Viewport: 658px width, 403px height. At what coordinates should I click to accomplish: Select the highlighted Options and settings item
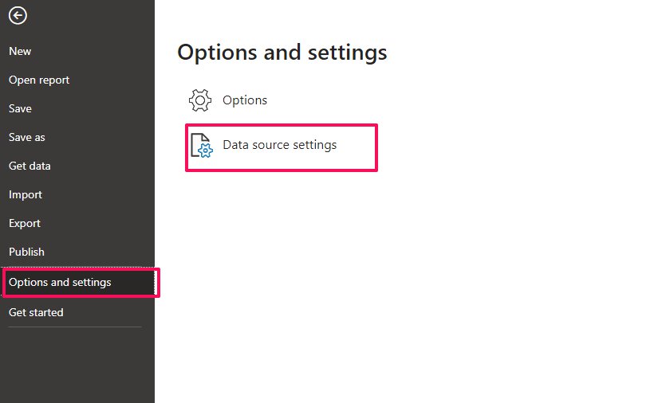(x=60, y=283)
